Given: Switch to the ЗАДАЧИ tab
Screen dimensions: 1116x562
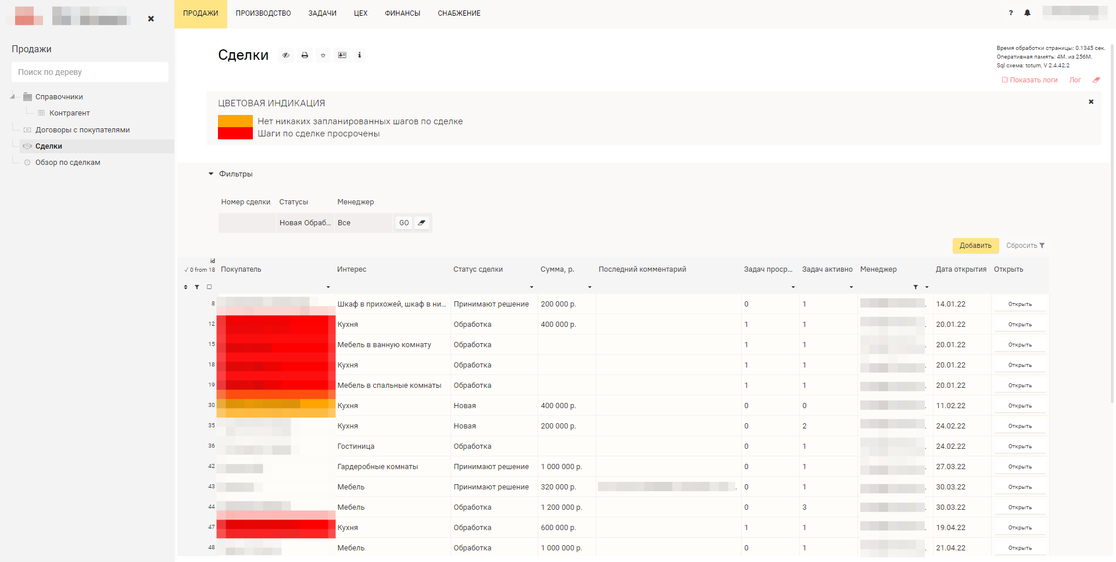Looking at the screenshot, I should pos(323,13).
